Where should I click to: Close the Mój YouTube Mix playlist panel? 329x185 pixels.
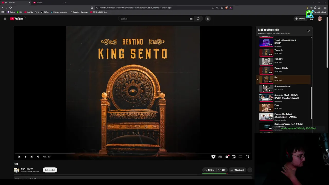tap(309, 31)
